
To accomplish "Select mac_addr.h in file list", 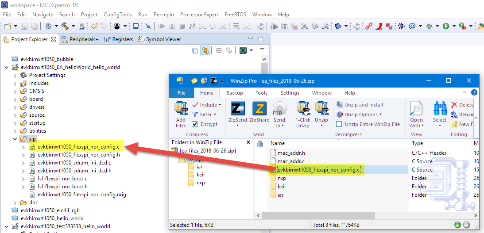I will (x=290, y=153).
